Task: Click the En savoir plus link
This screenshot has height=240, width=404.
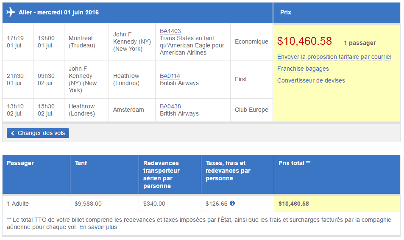Action: (x=98, y=227)
